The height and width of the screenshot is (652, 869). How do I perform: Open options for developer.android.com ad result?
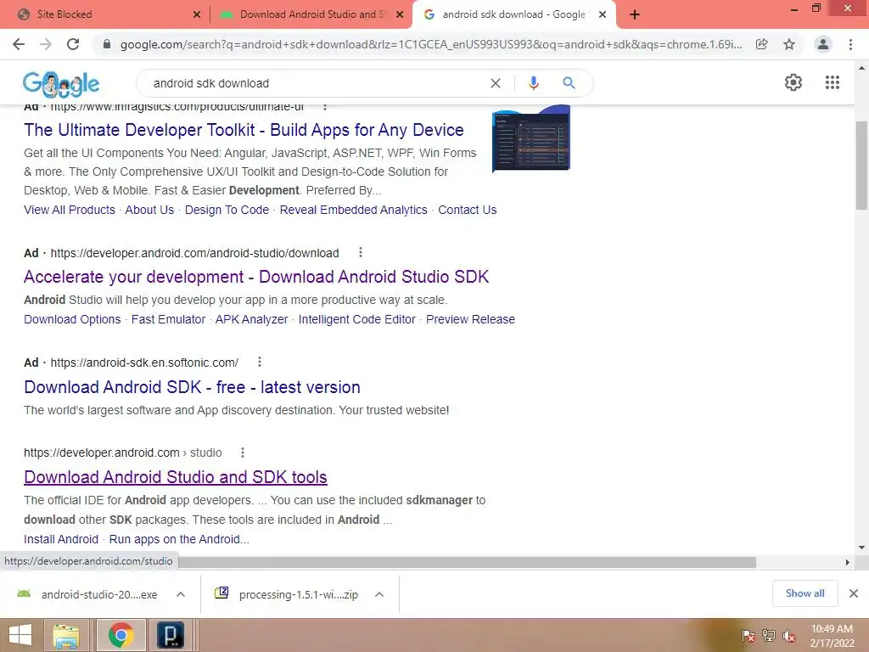[x=360, y=253]
